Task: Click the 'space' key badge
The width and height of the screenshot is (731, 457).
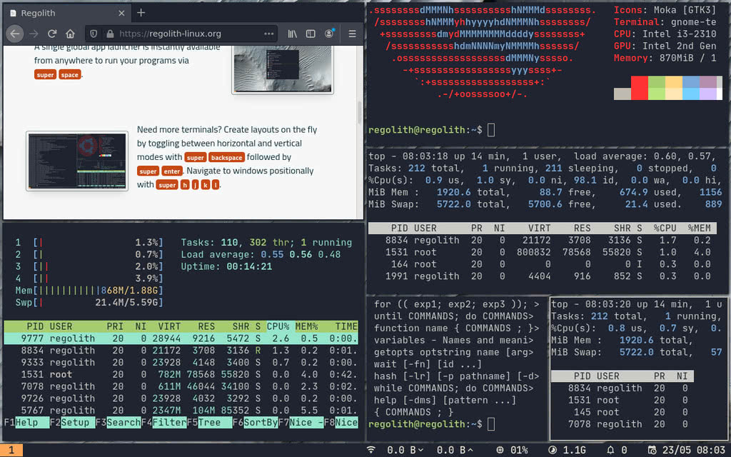Action: click(x=69, y=74)
